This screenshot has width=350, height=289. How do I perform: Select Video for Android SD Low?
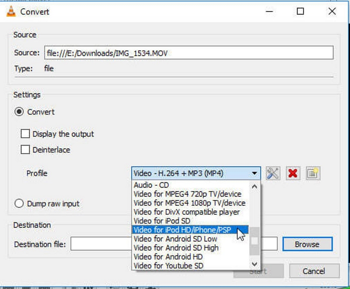[x=190, y=239]
